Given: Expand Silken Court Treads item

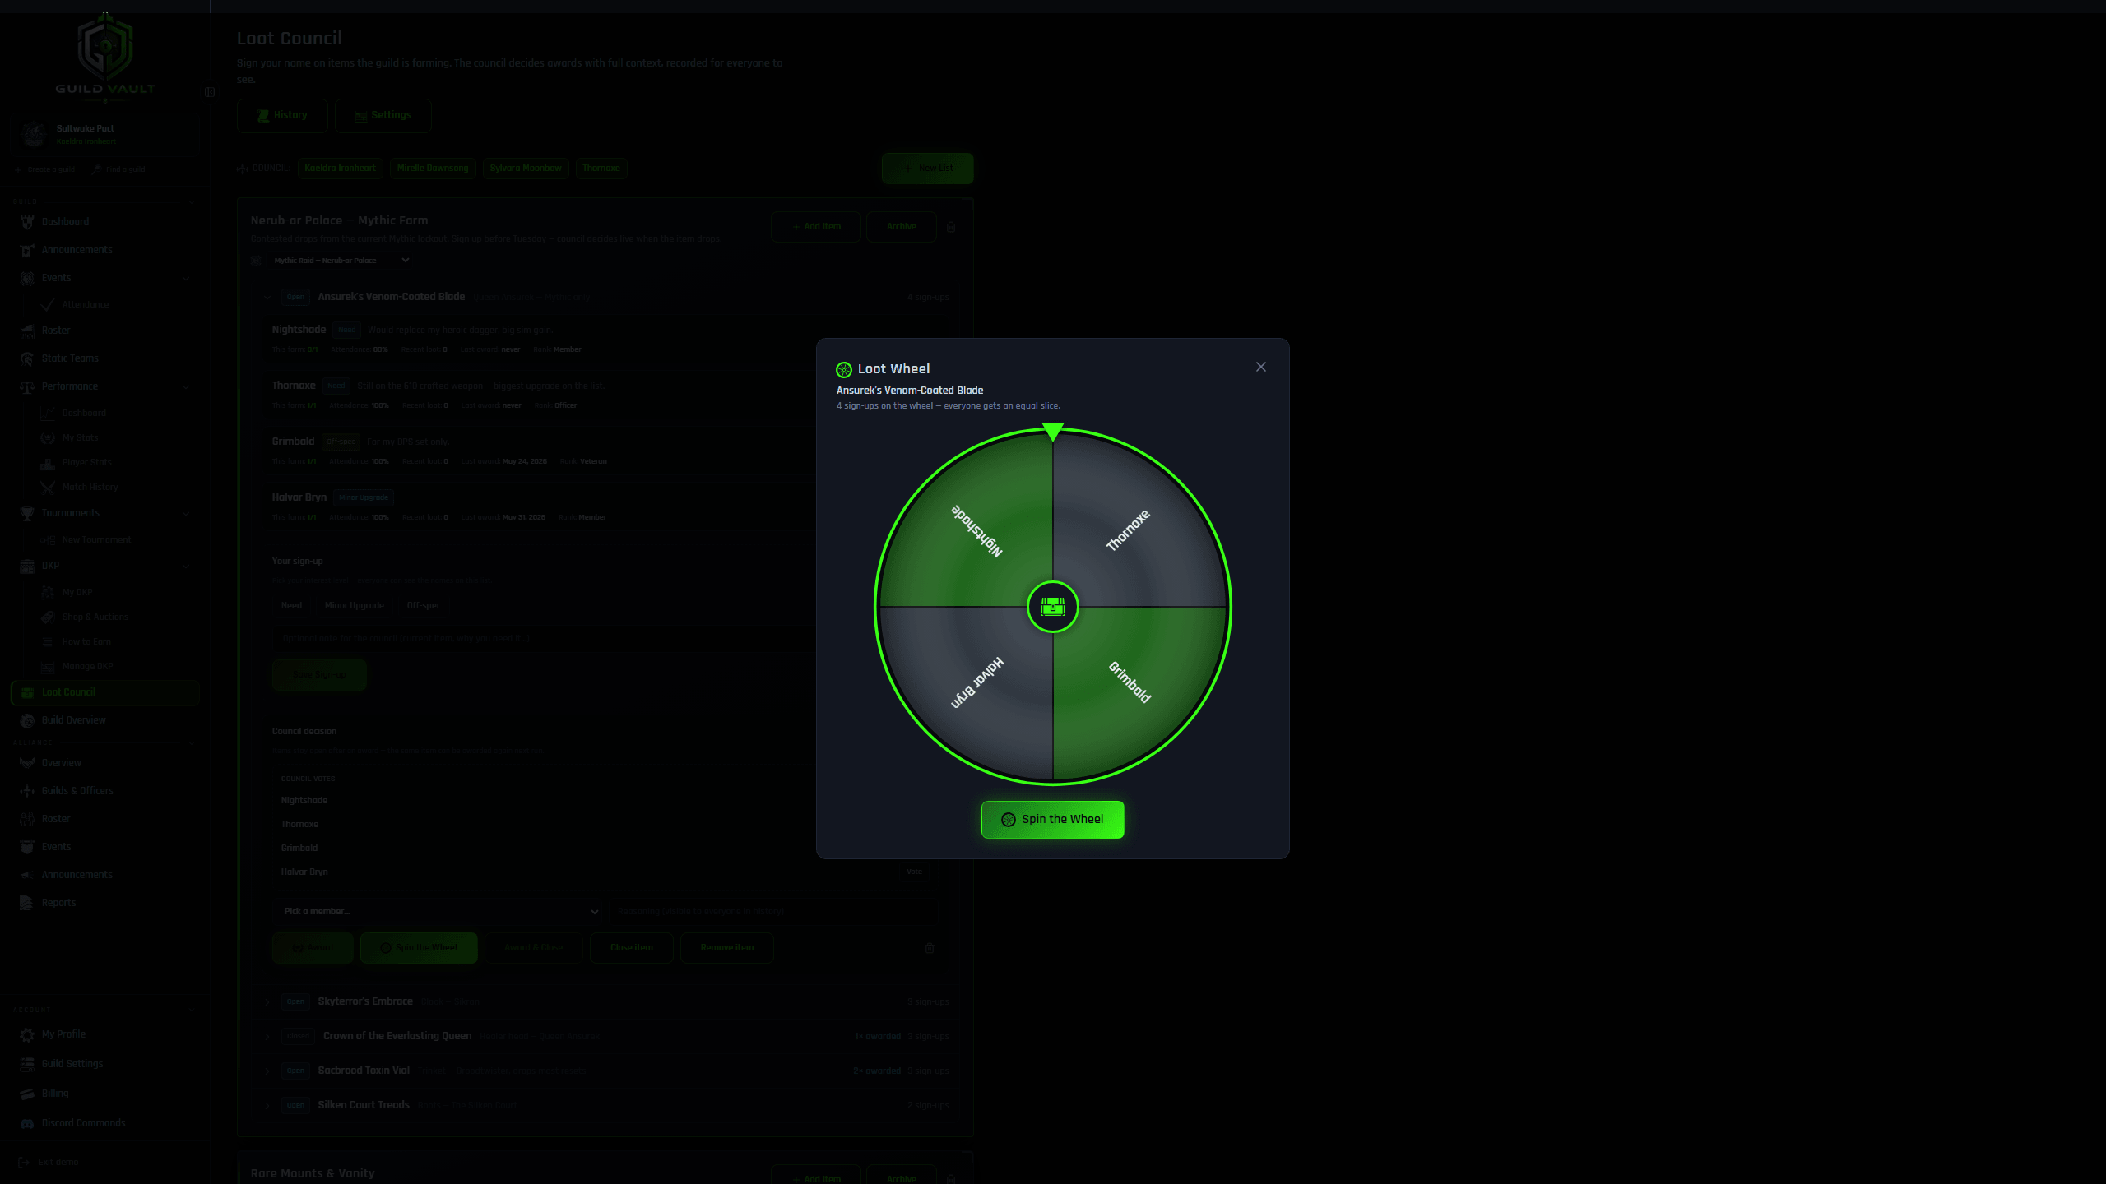Looking at the screenshot, I should [267, 1106].
